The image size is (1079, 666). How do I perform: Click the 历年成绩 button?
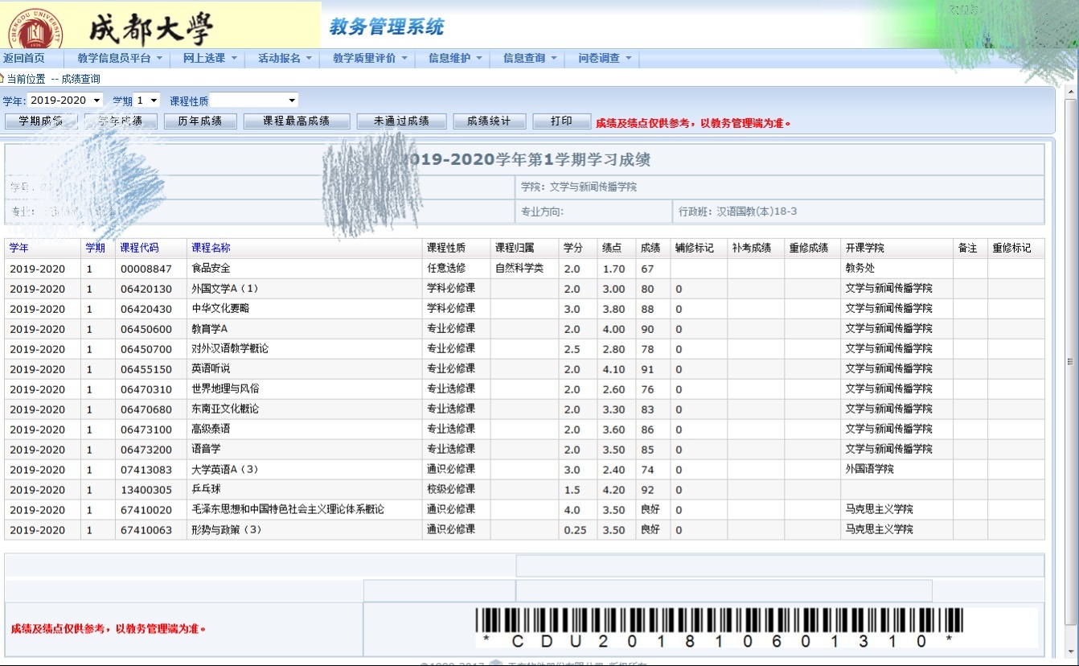(200, 121)
